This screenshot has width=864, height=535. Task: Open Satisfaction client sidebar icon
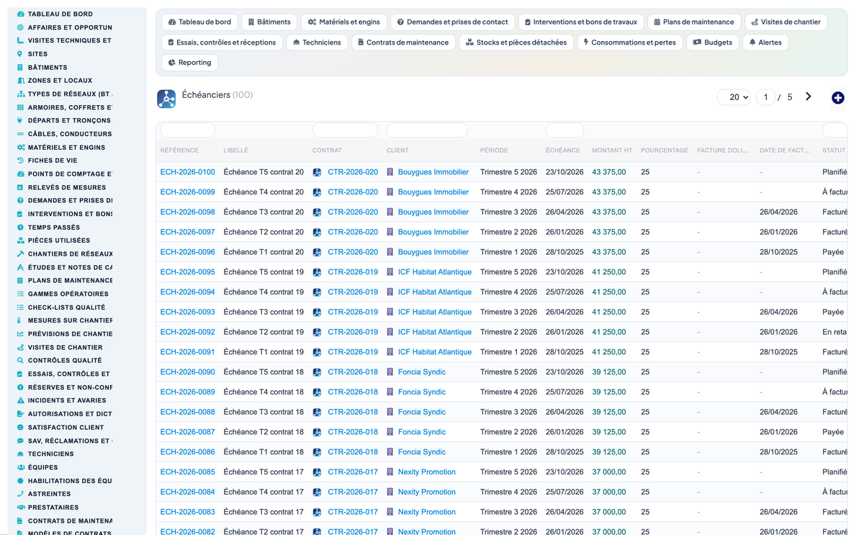[x=20, y=427]
